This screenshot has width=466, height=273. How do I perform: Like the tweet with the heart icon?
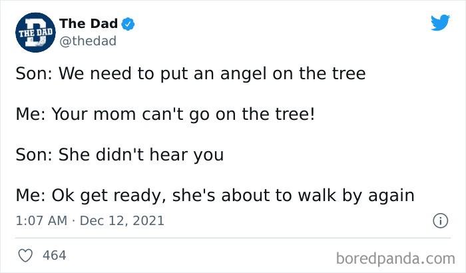pos(26,255)
